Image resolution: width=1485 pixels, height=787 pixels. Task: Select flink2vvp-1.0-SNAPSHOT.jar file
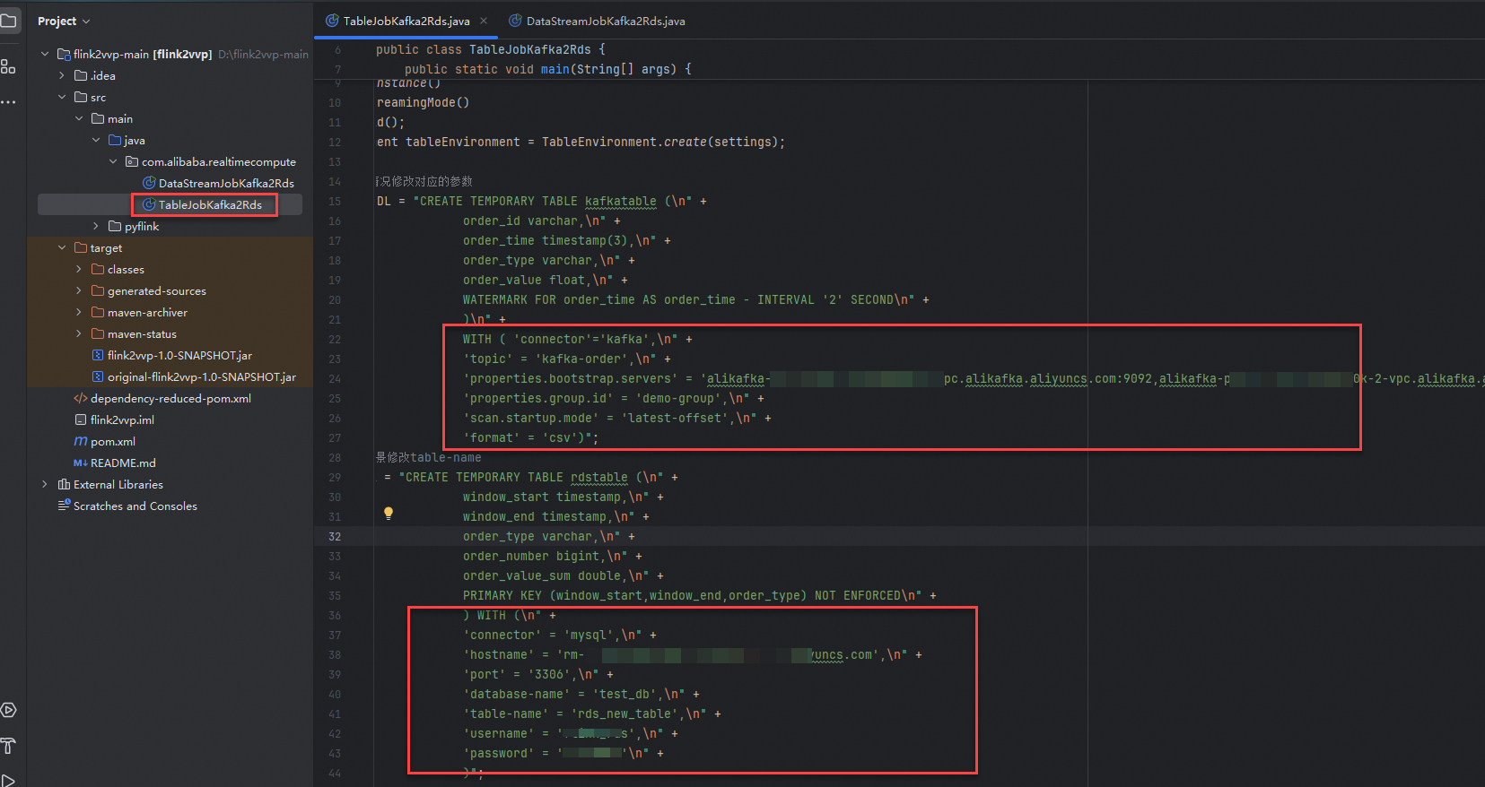click(x=171, y=355)
